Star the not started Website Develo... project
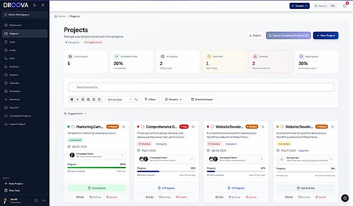The height and width of the screenshot is (206, 353). (x=332, y=127)
